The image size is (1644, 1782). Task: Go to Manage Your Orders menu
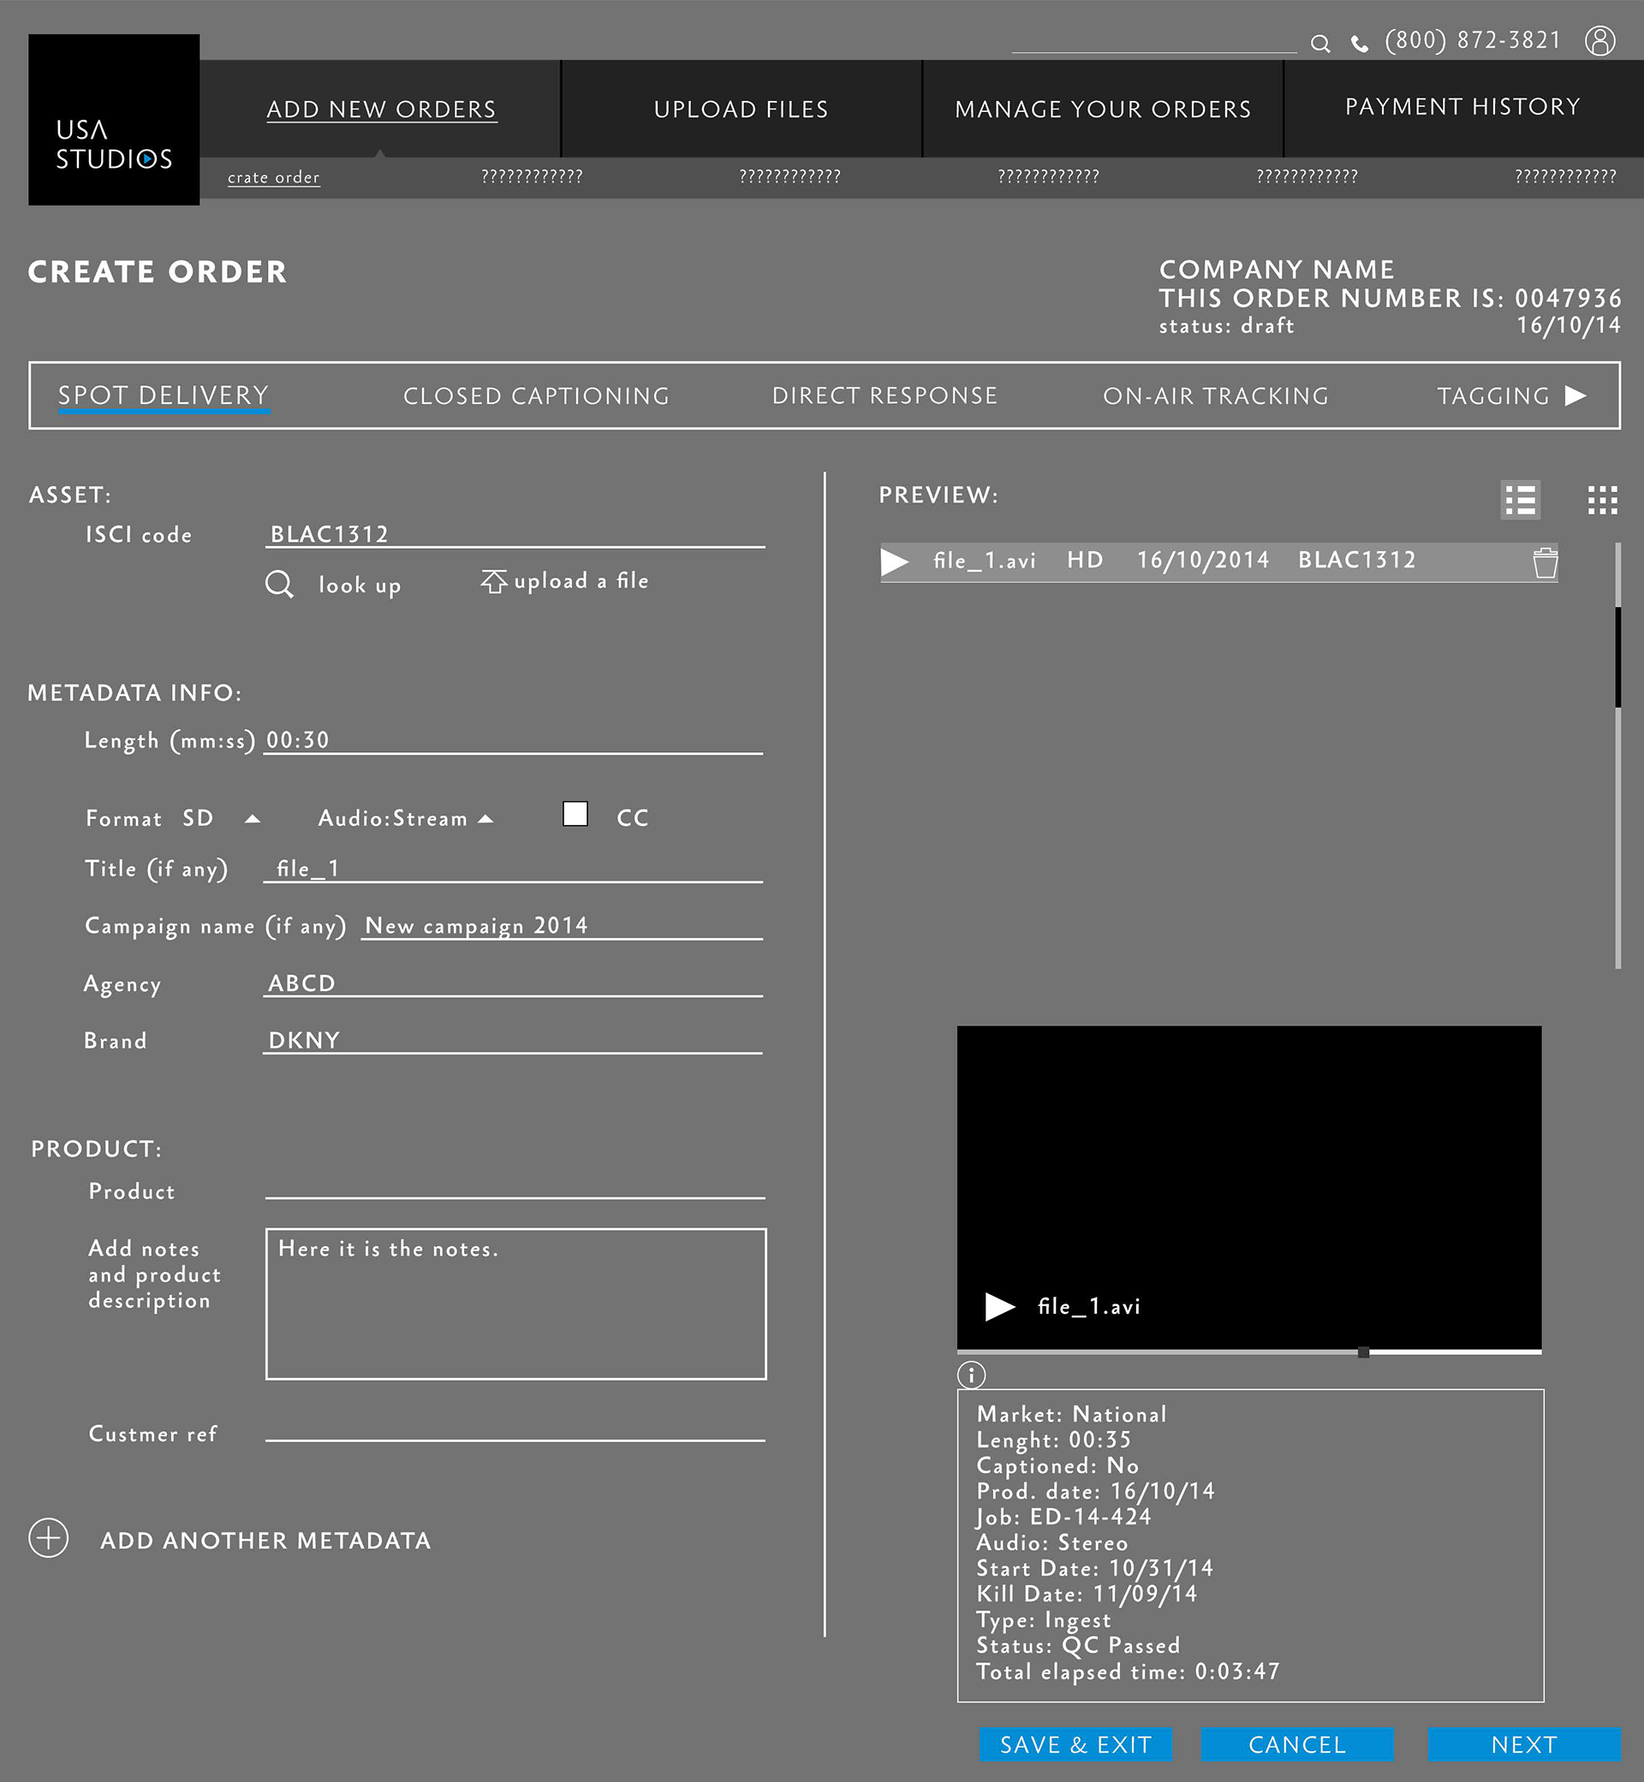1102,109
